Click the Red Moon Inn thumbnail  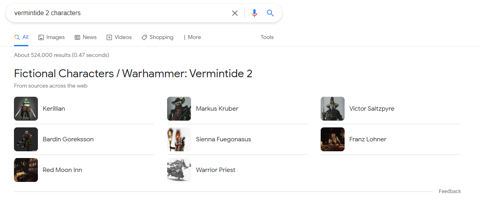coord(26,170)
